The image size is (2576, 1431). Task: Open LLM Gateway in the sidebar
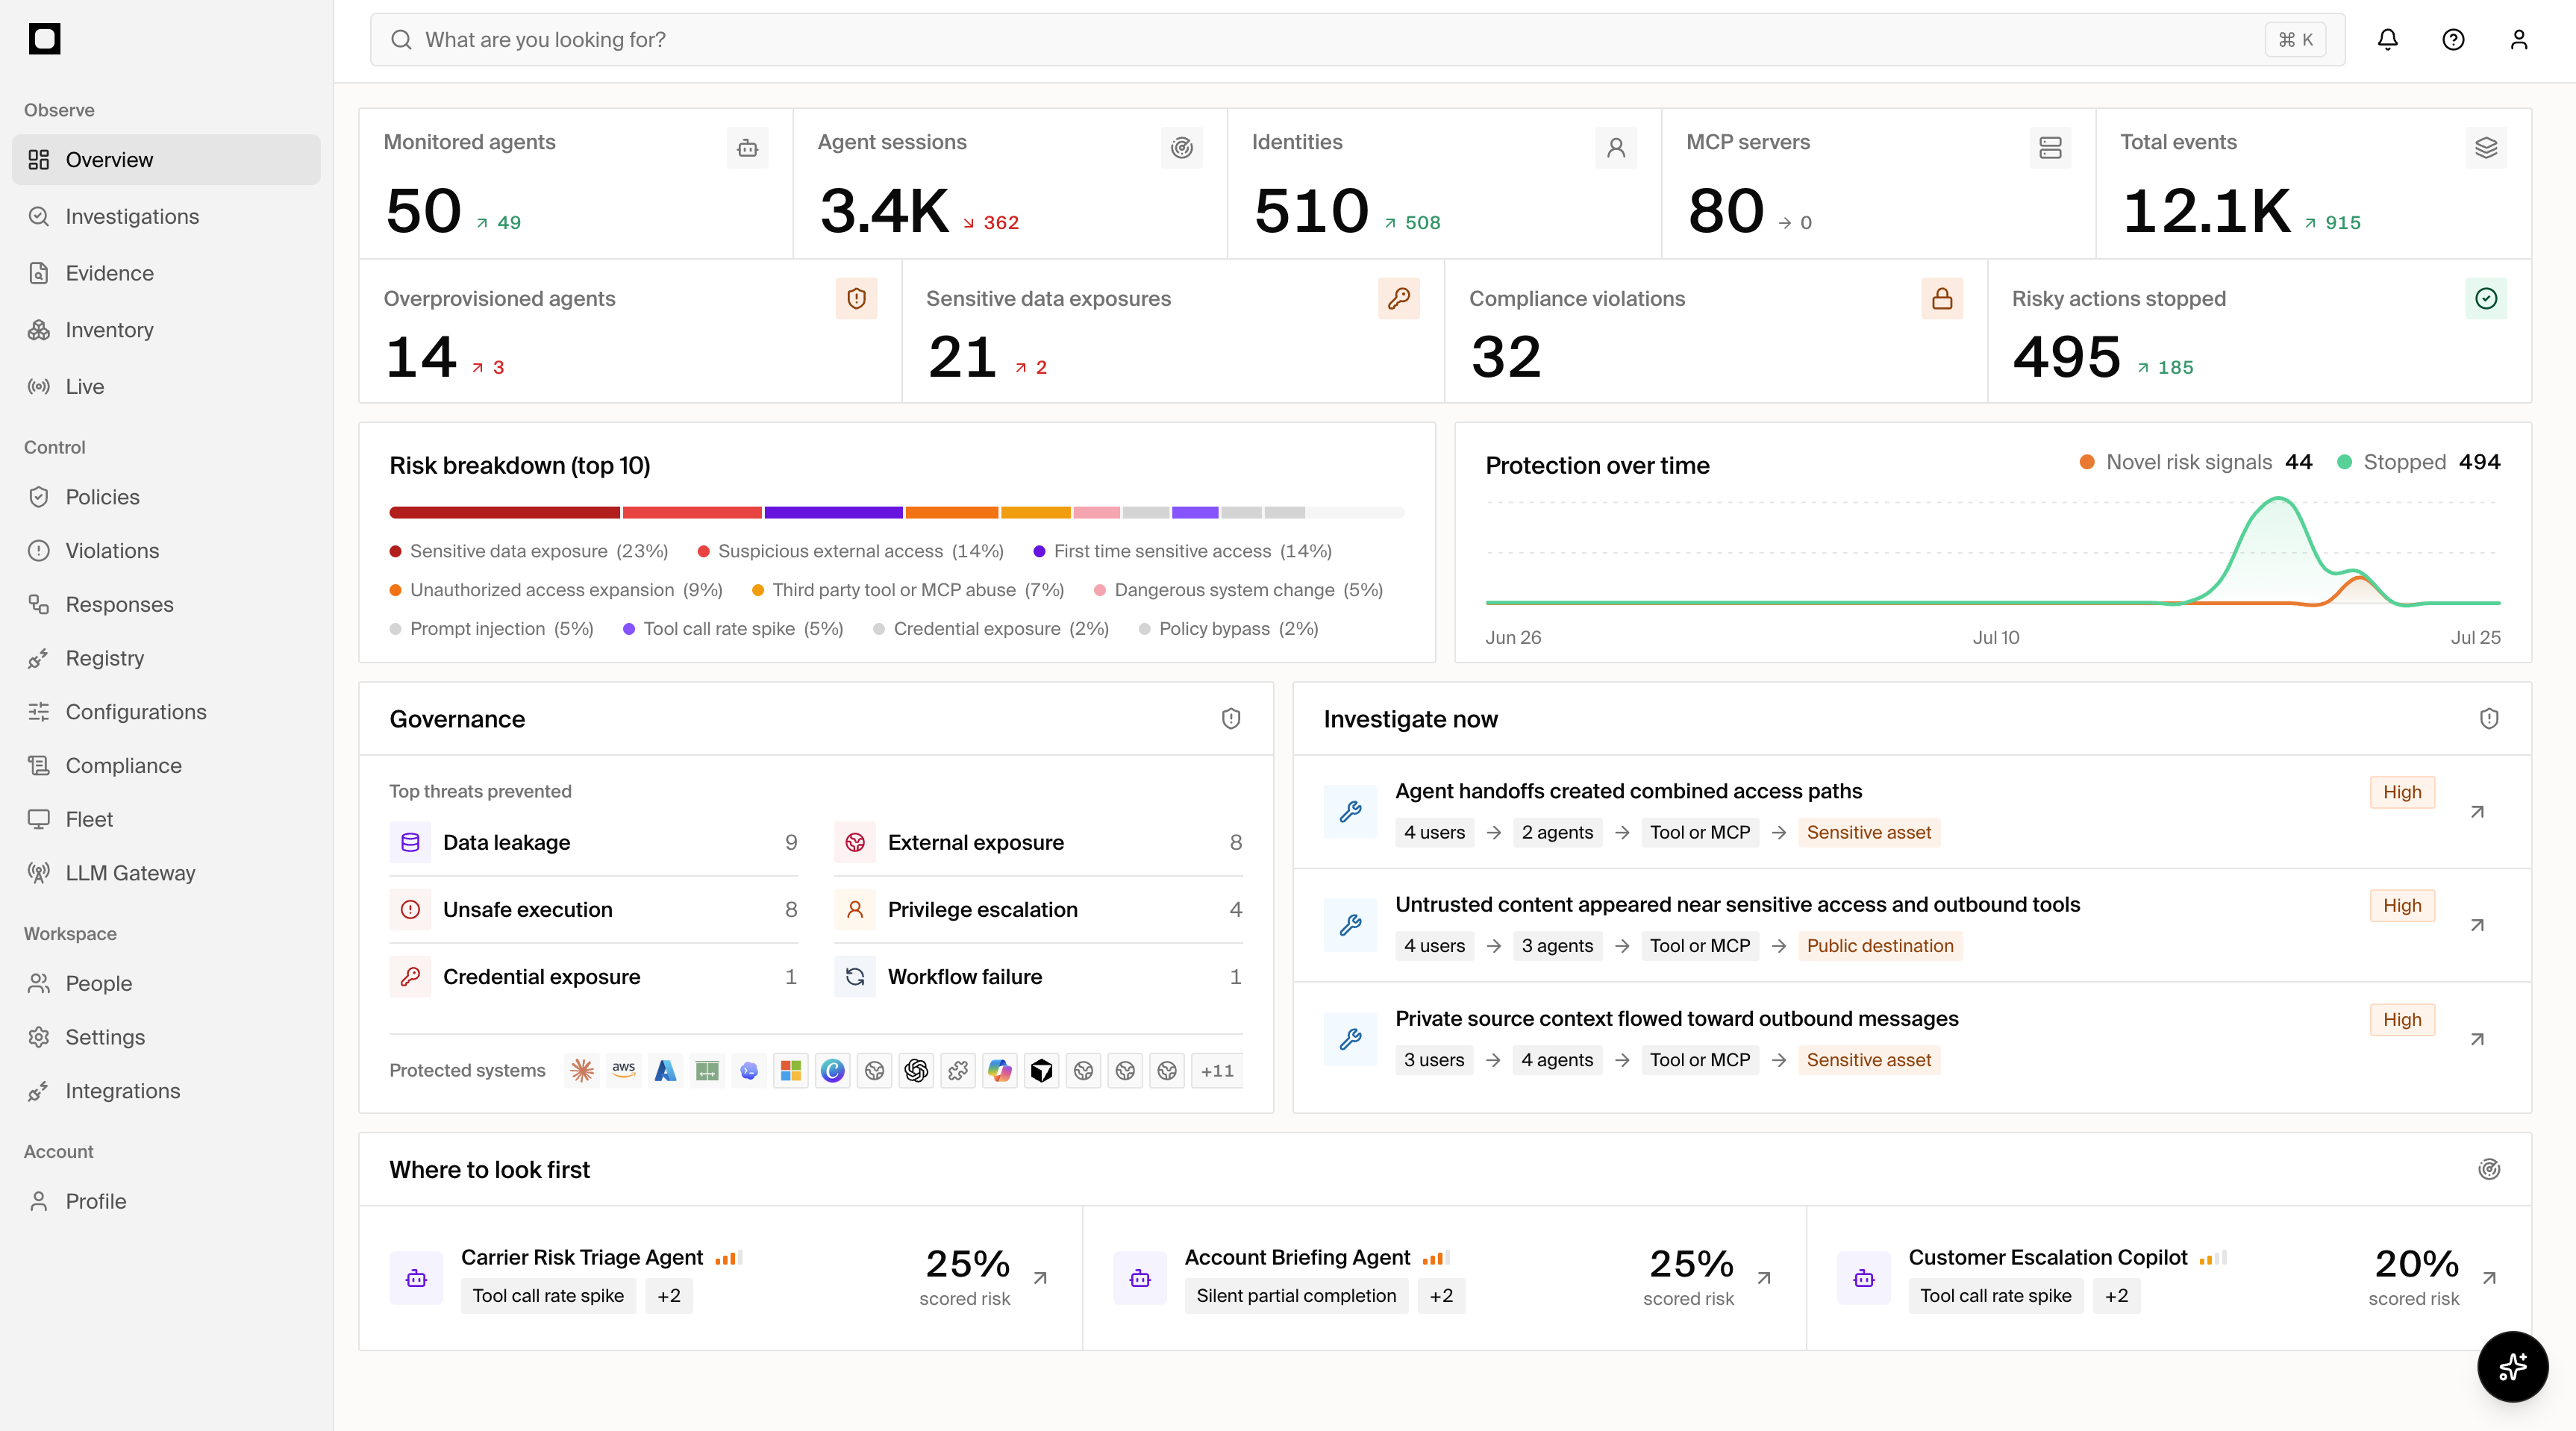pos(166,873)
